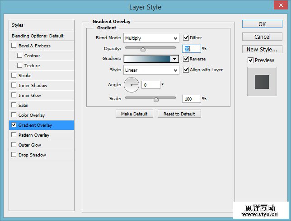The image size is (291, 221).
Task: Click the style preview thumbnail
Action: click(x=262, y=82)
